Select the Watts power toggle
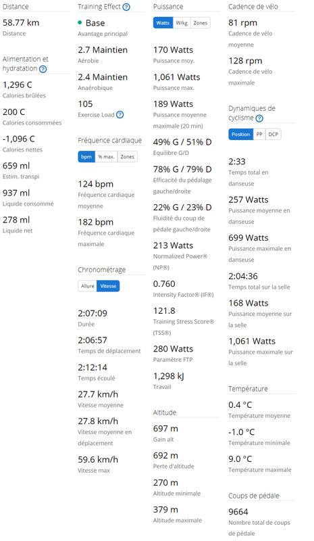 (163, 23)
